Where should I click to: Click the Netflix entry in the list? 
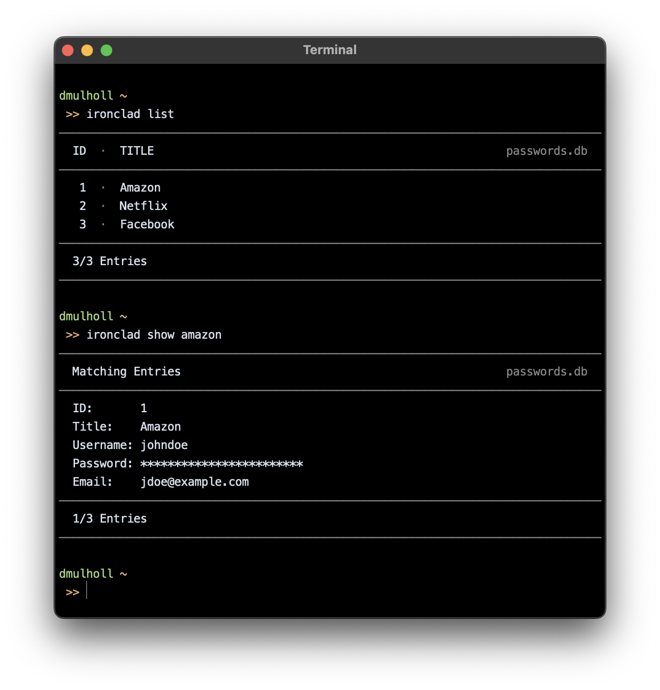pyautogui.click(x=143, y=206)
